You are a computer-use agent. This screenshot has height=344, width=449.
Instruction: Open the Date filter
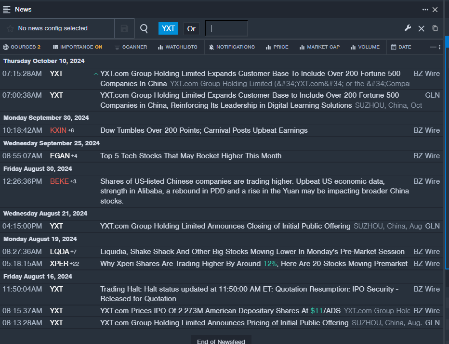(401, 47)
